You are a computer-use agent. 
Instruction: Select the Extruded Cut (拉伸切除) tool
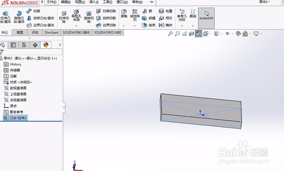click(x=64, y=17)
